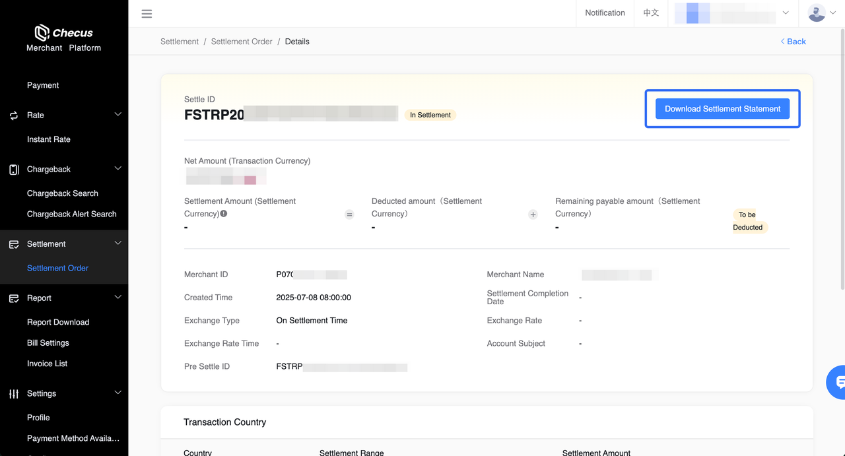This screenshot has width=845, height=456.
Task: Download the Settlement Statement
Action: pos(722,109)
